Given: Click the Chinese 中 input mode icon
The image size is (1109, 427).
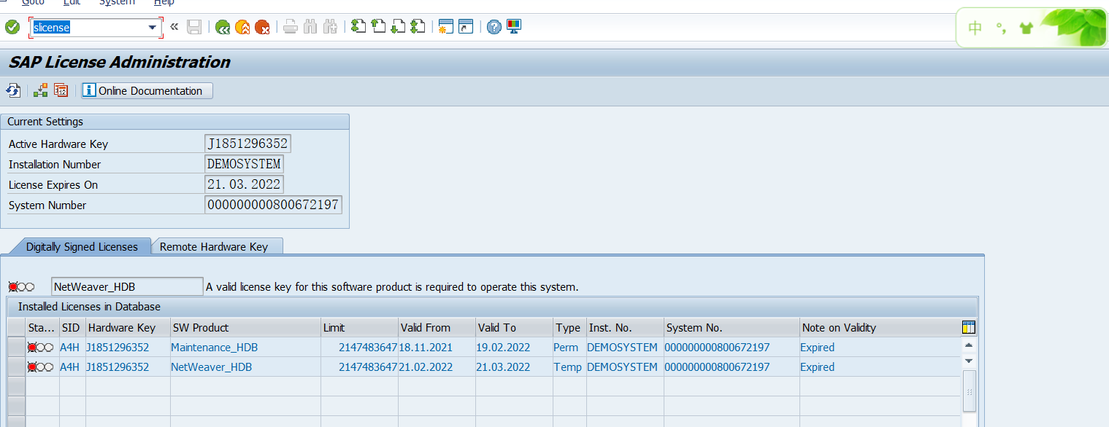Looking at the screenshot, I should pos(975,28).
